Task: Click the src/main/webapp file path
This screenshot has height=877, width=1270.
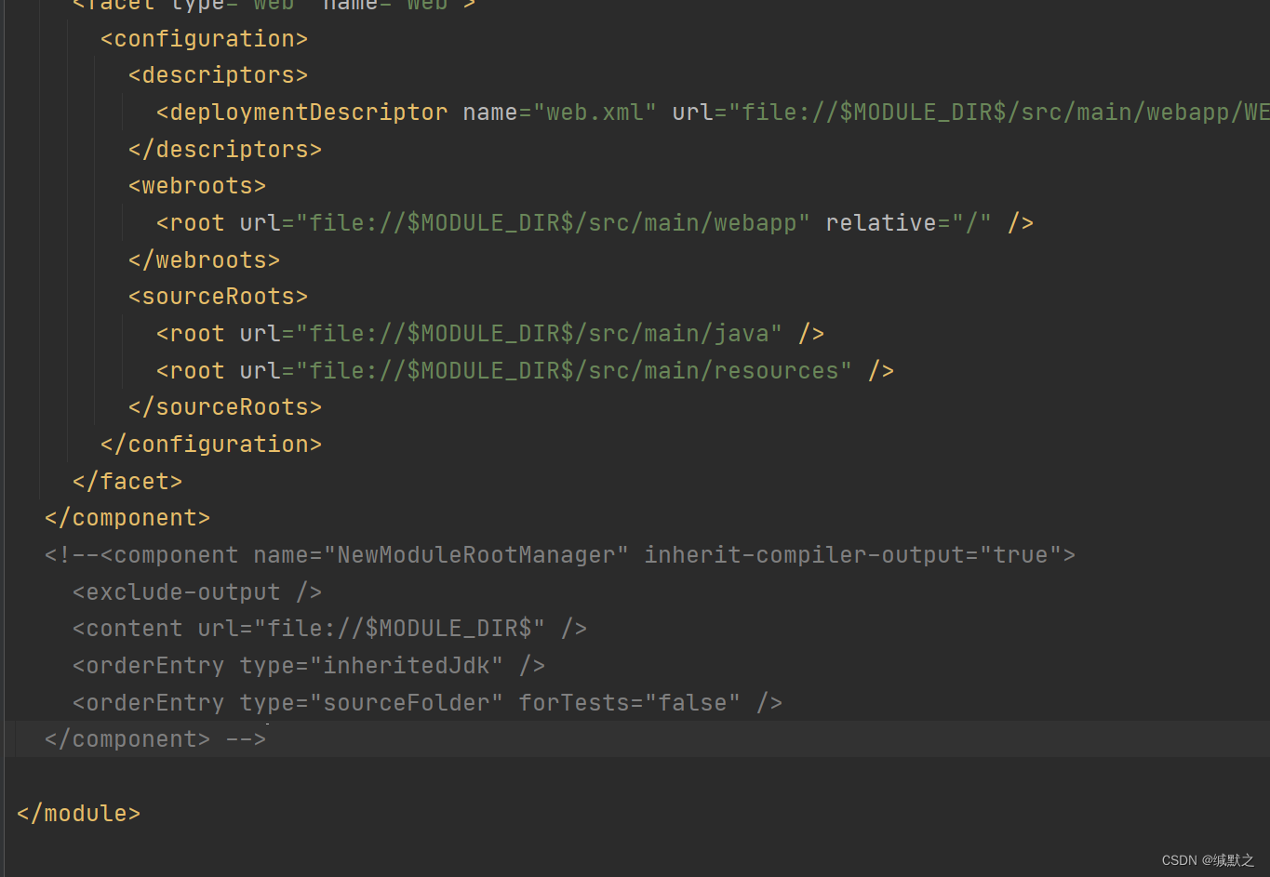Action: coord(549,222)
